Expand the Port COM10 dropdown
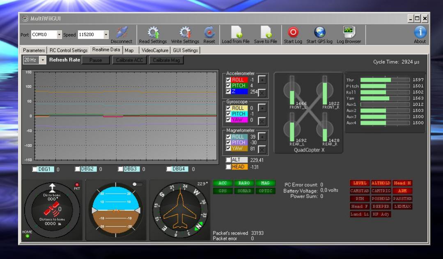443x259 pixels. [x=59, y=34]
